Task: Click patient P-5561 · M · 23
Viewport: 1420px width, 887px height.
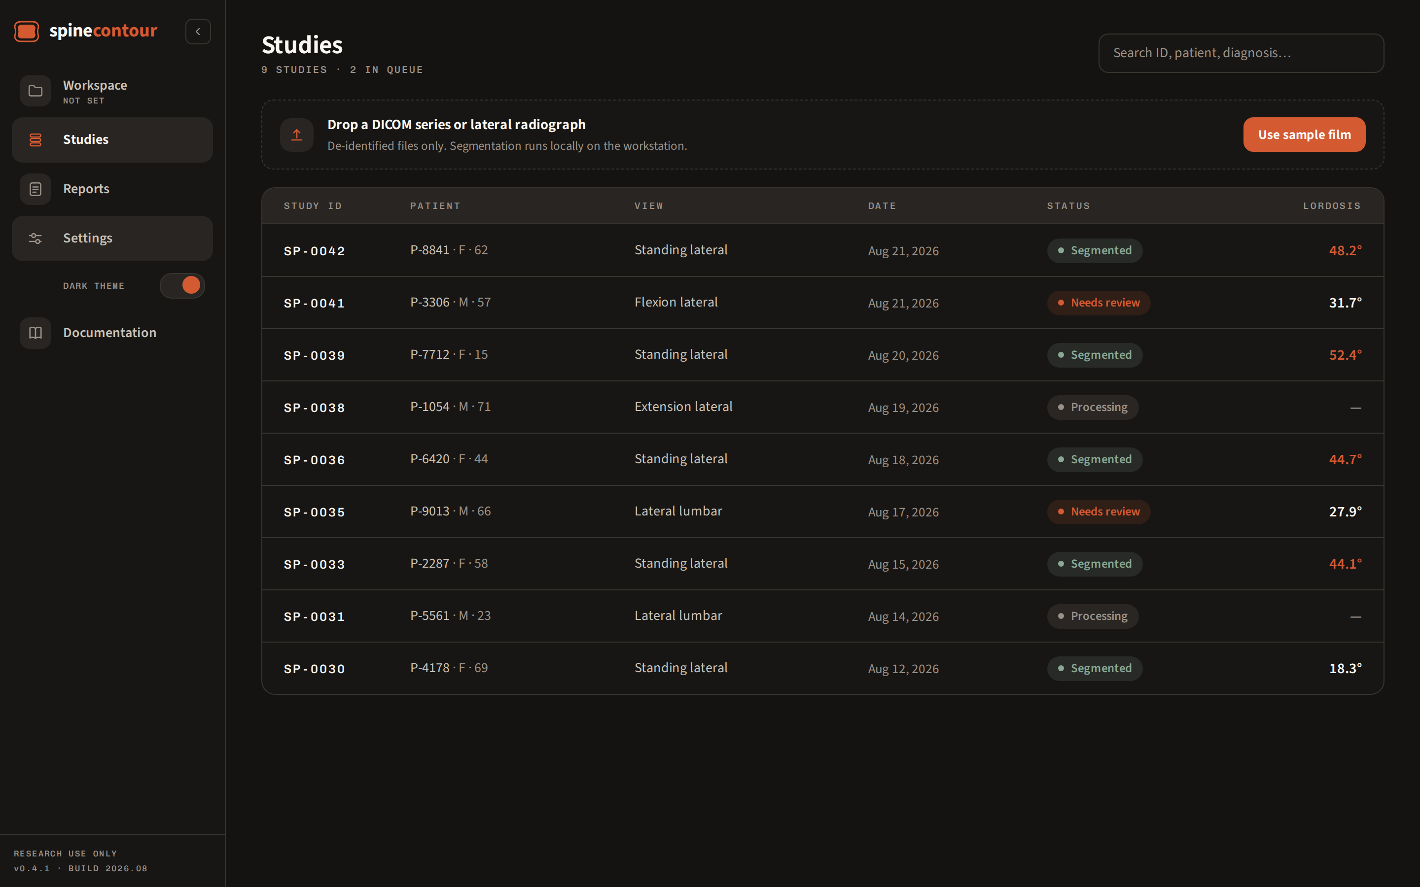Action: coord(450,615)
